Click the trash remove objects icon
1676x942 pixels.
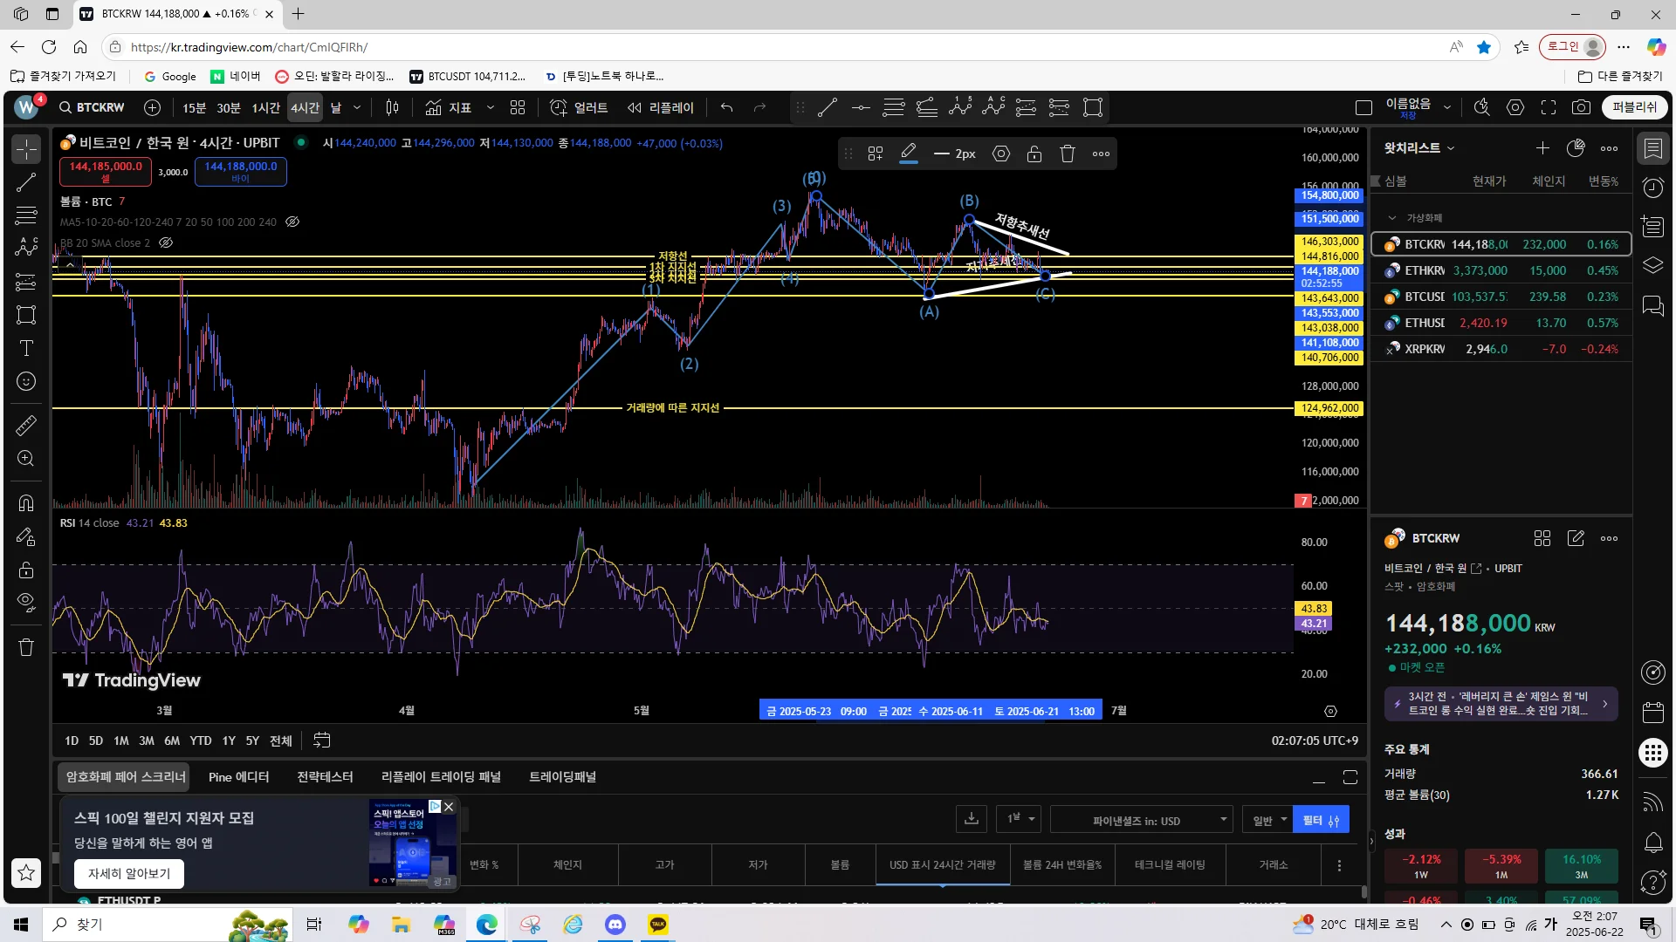(x=26, y=647)
